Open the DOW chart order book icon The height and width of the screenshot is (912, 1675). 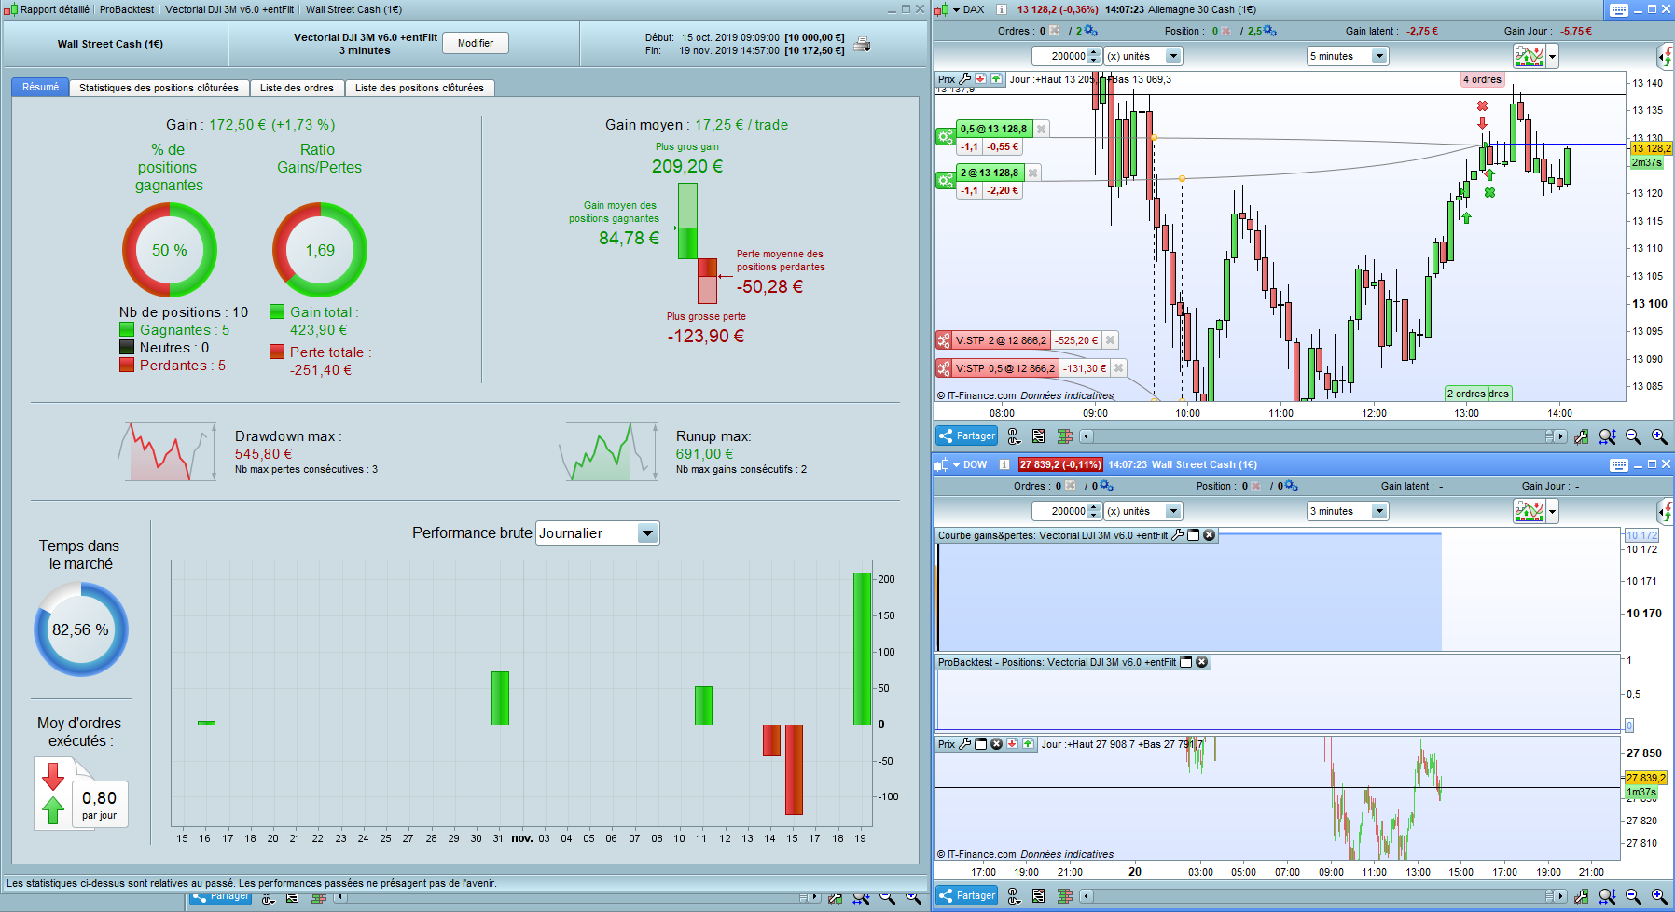click(x=1065, y=896)
